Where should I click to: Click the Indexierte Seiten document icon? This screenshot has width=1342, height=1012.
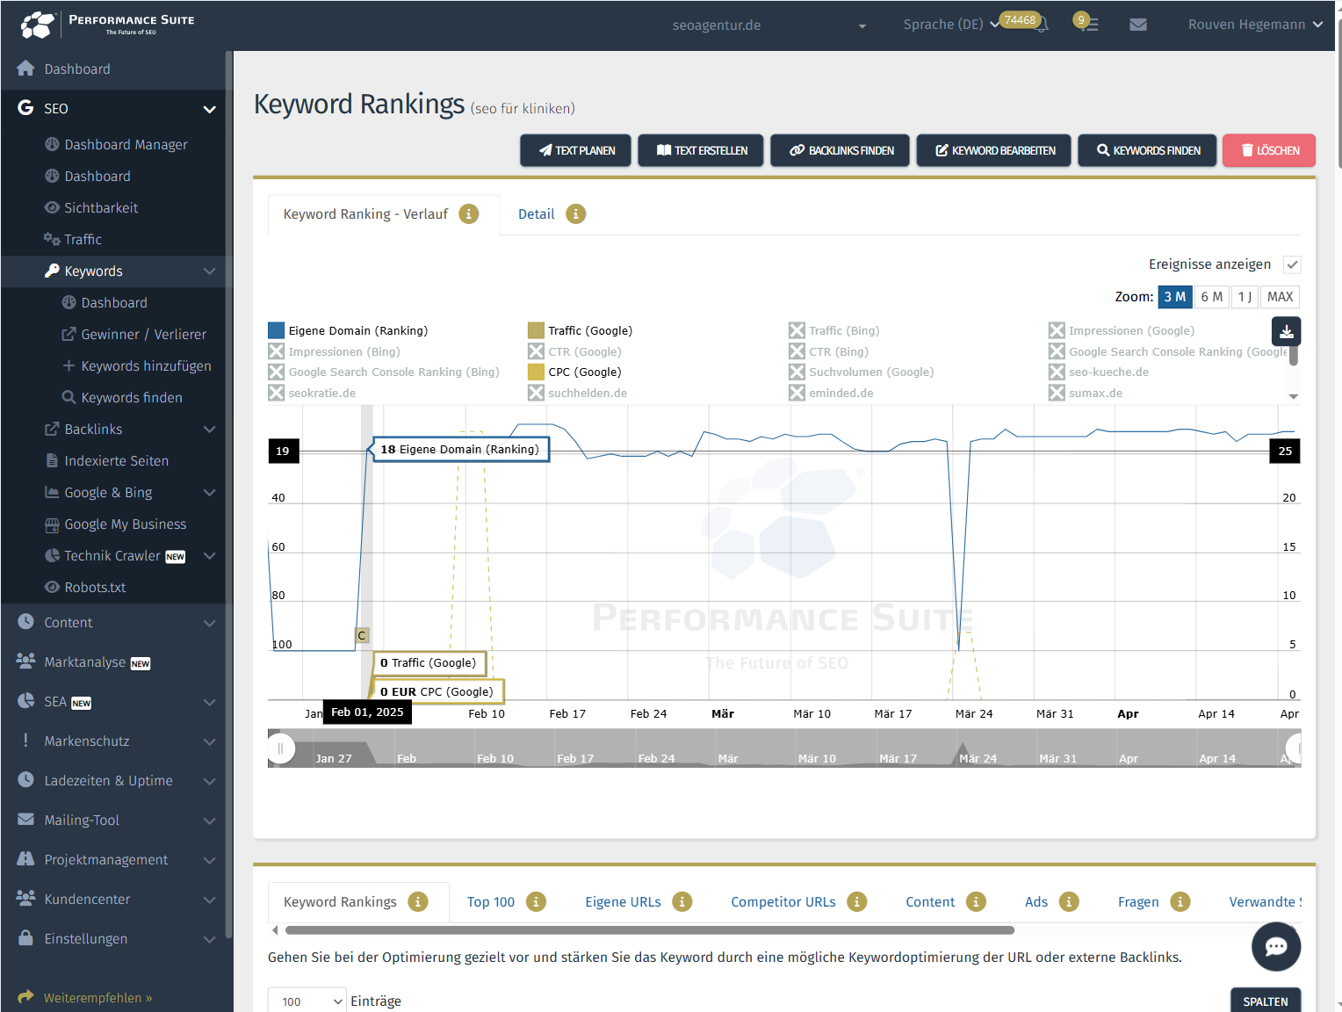[52, 460]
